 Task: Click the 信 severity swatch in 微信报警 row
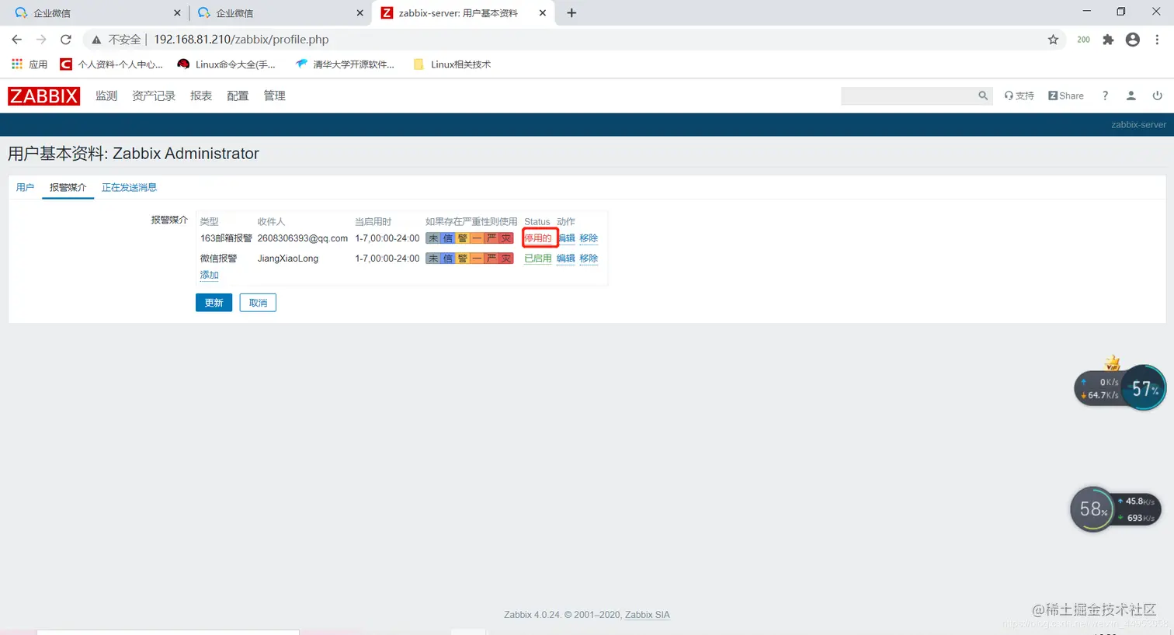pos(447,259)
